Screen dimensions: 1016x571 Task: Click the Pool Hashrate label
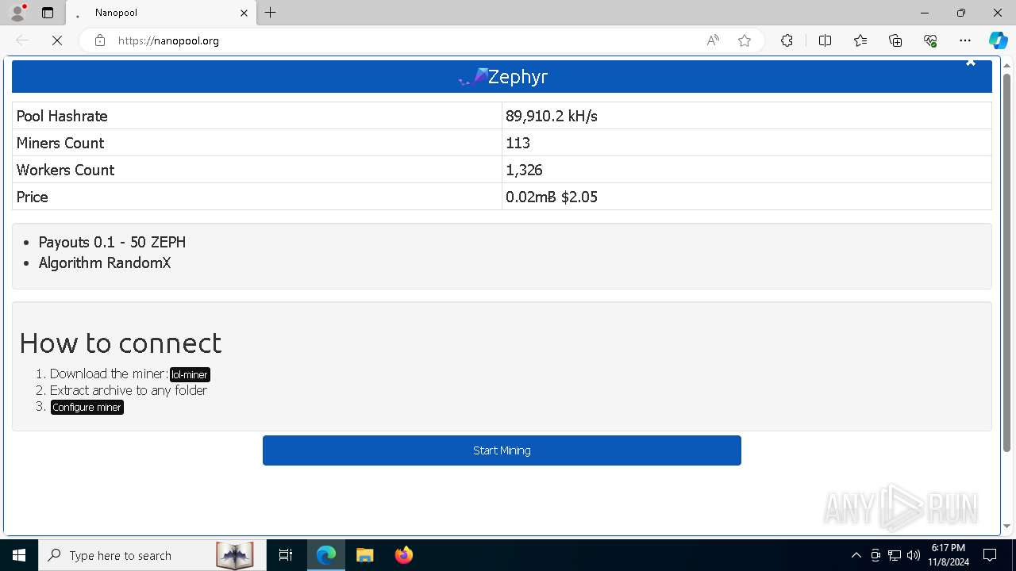pos(62,116)
